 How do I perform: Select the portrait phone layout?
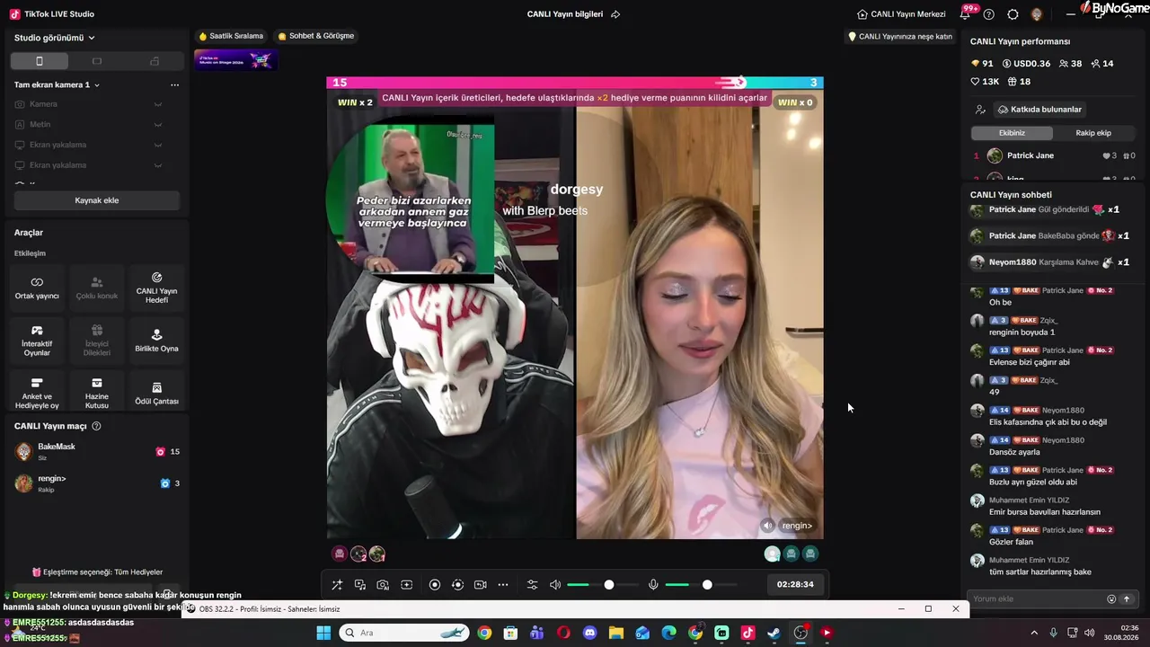coord(39,61)
